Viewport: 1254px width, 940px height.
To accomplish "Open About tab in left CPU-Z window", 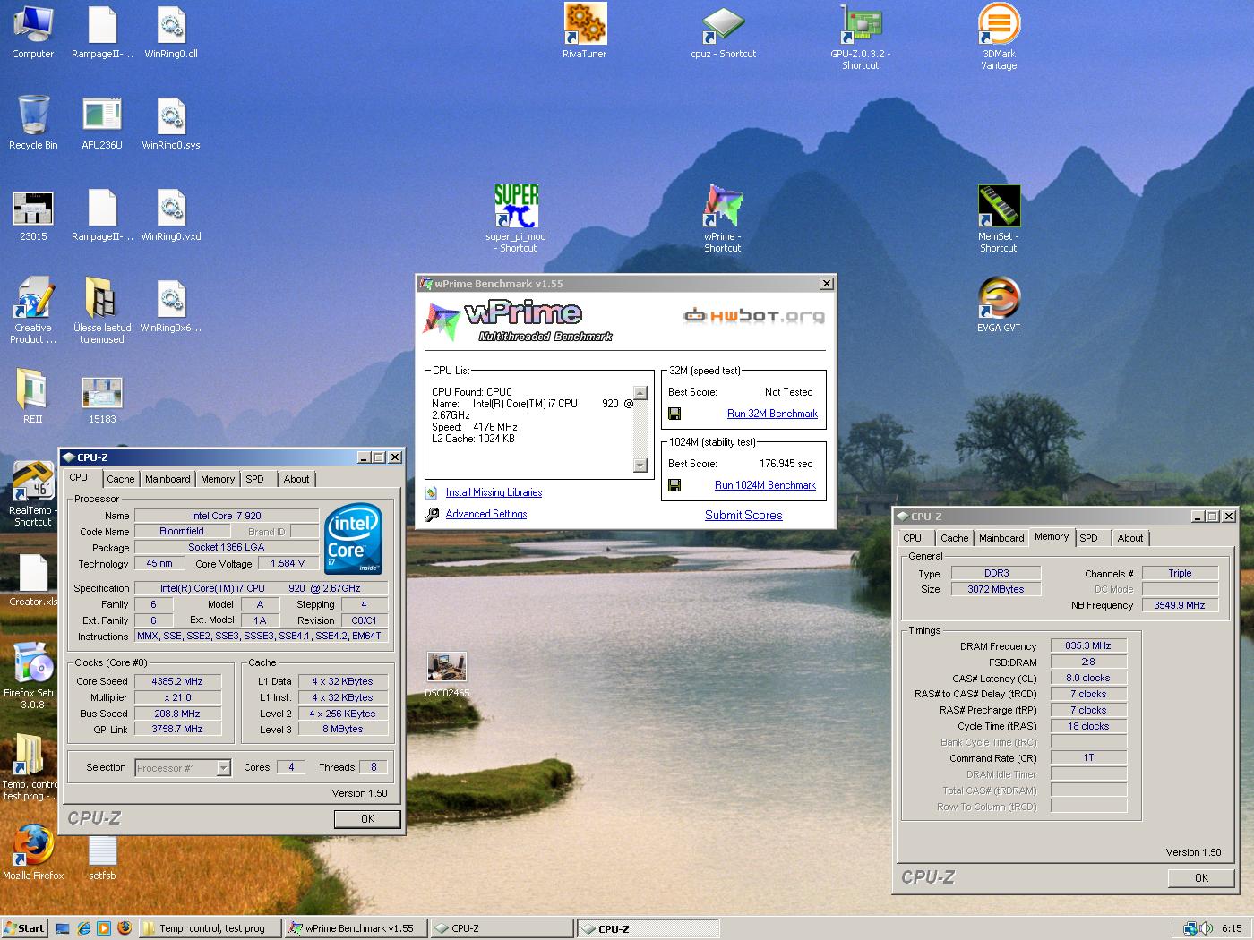I will point(296,479).
